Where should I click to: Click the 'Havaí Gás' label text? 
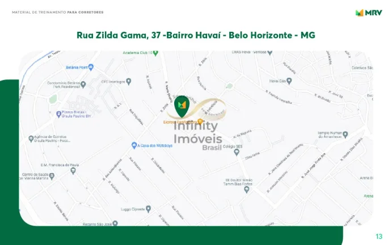[x=277, y=81]
